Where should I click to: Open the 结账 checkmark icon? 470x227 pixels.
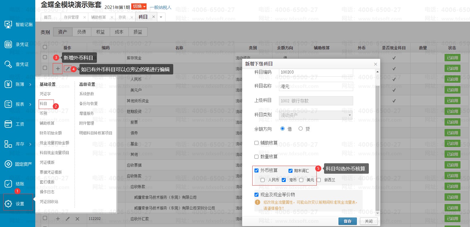click(x=8, y=184)
